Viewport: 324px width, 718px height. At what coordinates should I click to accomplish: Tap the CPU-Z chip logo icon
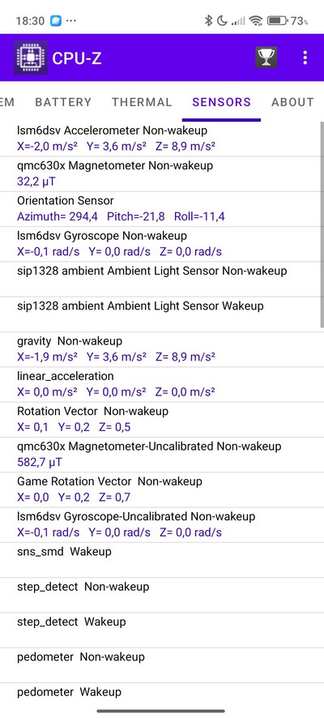[x=30, y=58]
